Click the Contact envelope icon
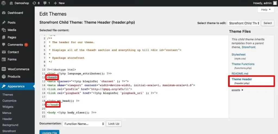The height and width of the screenshot is (134, 278). pos(4,52)
